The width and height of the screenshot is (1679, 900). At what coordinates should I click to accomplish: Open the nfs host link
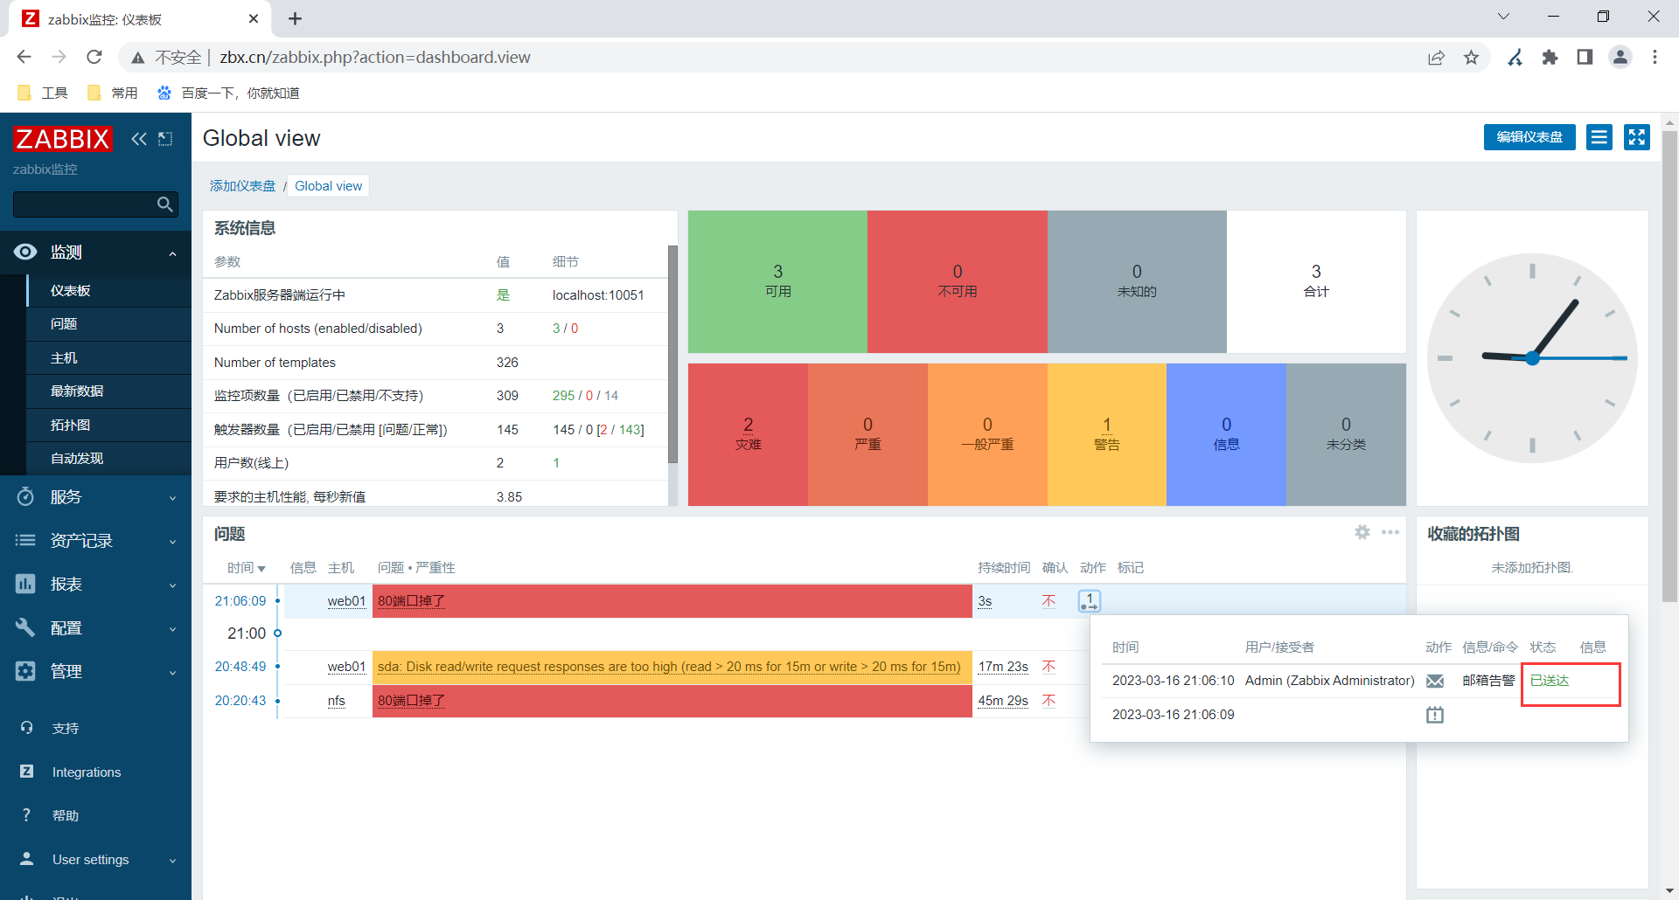[x=336, y=701]
